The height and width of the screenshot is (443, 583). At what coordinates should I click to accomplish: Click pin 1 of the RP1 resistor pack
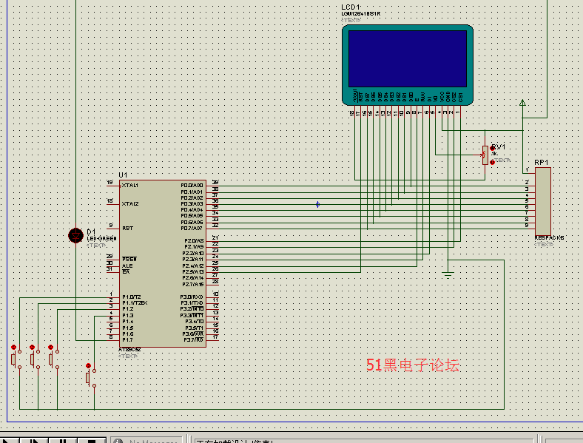[527, 170]
